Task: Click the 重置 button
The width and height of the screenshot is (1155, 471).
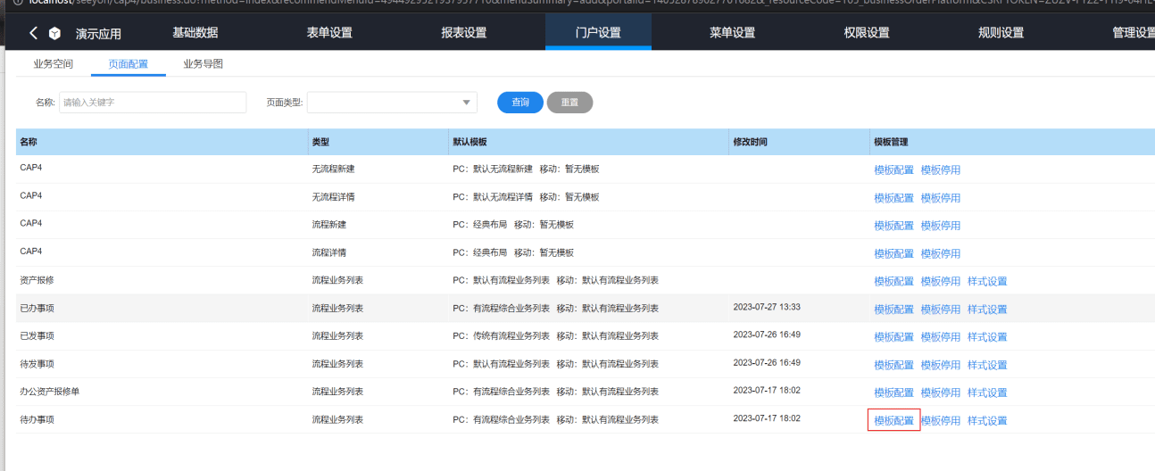Action: pos(569,103)
